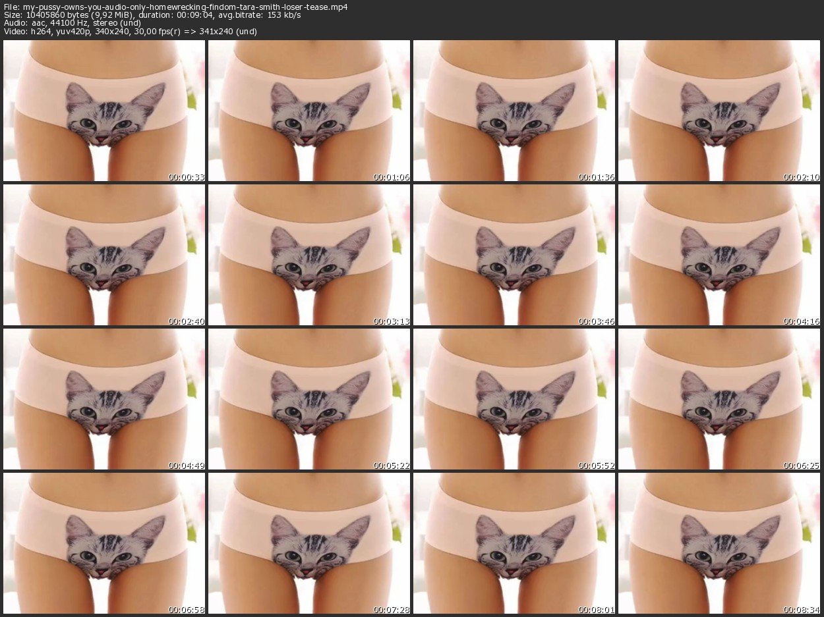
Task: Open the final frame at 00:08:34
Action: [x=719, y=543]
